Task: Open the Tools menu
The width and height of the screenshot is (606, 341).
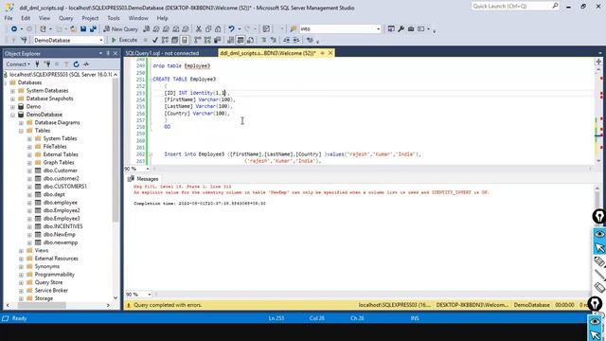Action: [114, 18]
